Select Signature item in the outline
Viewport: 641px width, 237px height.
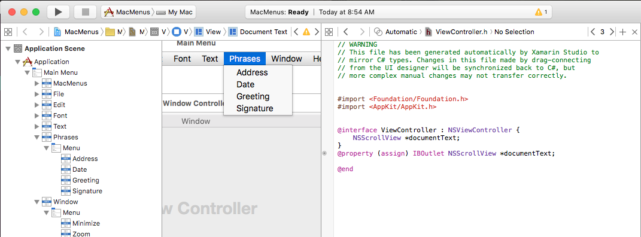(87, 191)
